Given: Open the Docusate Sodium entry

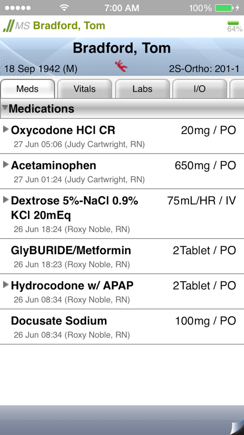Looking at the screenshot, I should pyautogui.click(x=122, y=325).
